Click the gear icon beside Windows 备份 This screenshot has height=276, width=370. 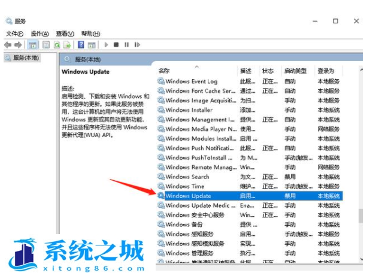pos(161,225)
